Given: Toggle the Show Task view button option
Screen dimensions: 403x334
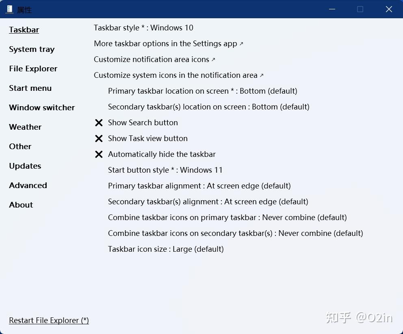Looking at the screenshot, I should (147, 139).
